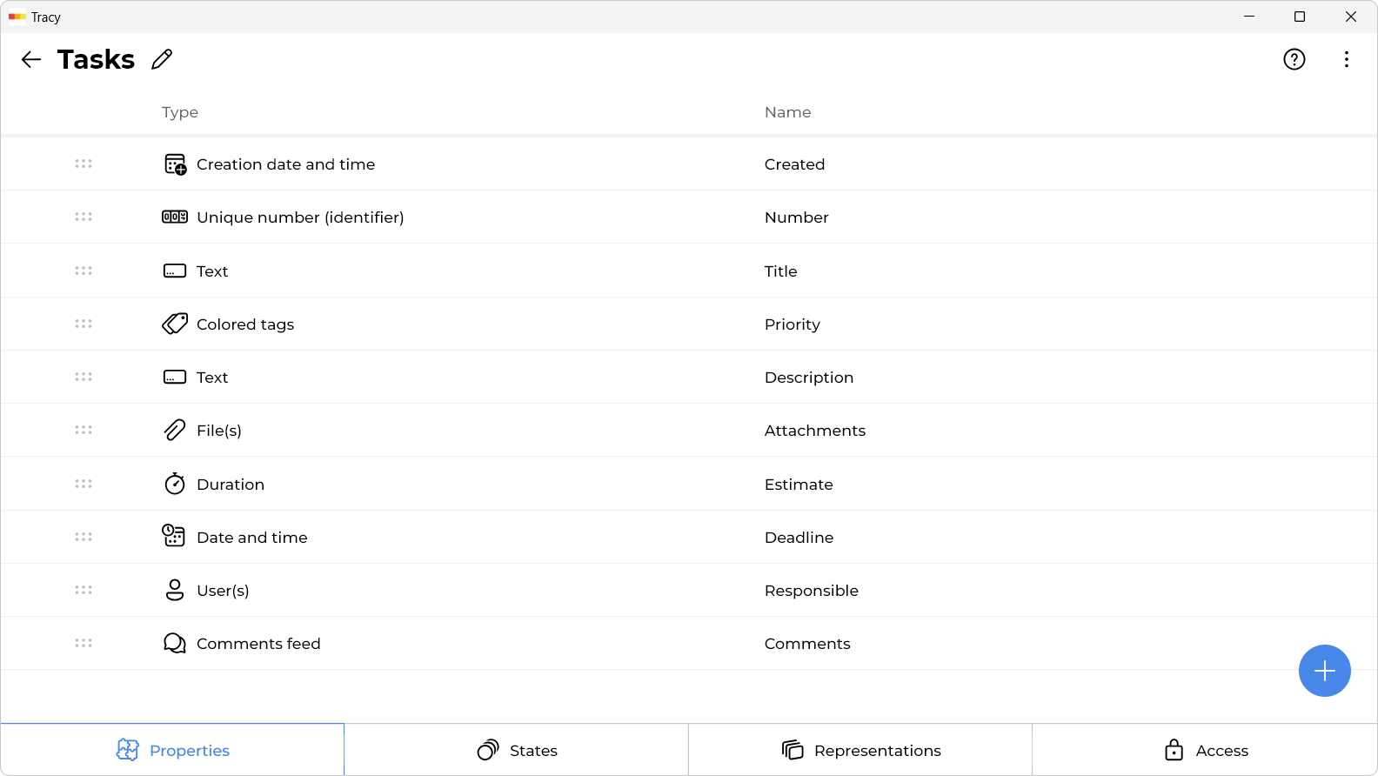Open the three-dot more options menu
Viewport: 1378px width, 776px height.
click(x=1347, y=59)
